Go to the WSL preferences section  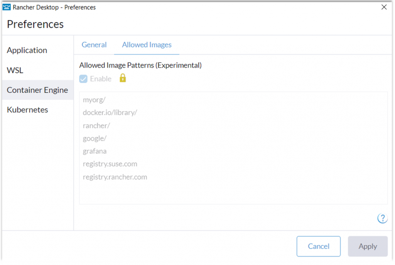click(x=15, y=70)
